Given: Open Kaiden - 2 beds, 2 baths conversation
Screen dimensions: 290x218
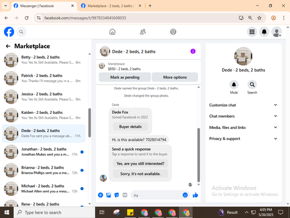Looking at the screenshot, I should pyautogui.click(x=43, y=115).
